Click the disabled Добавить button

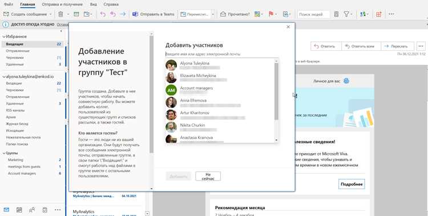pyautogui.click(x=179, y=176)
